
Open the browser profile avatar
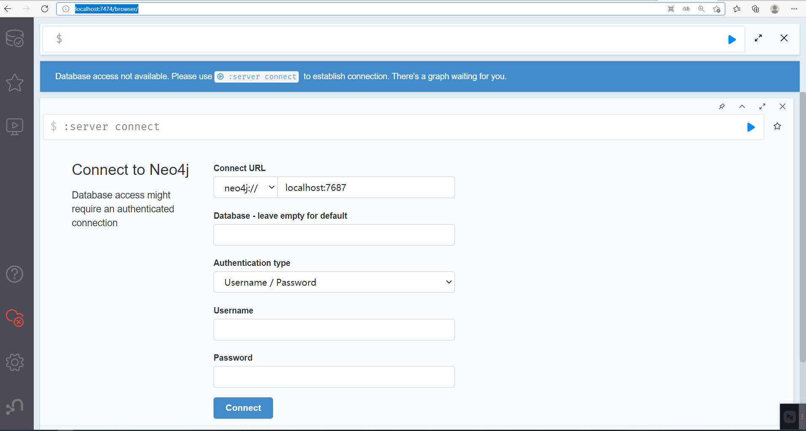[x=775, y=9]
